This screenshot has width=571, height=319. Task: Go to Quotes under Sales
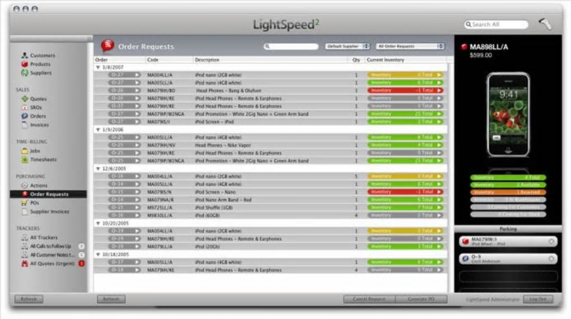(38, 98)
